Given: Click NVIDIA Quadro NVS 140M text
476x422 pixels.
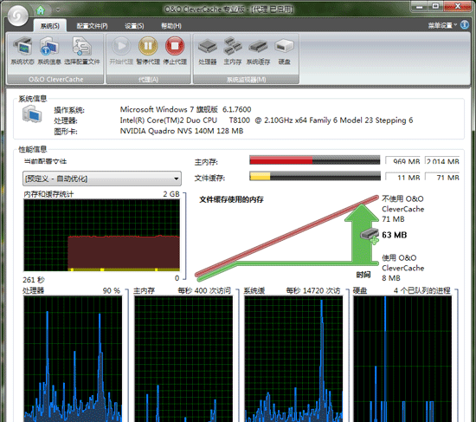Looking at the screenshot, I should coord(182,131).
